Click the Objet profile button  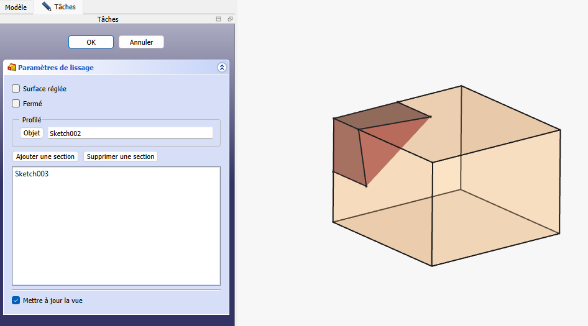[31, 133]
